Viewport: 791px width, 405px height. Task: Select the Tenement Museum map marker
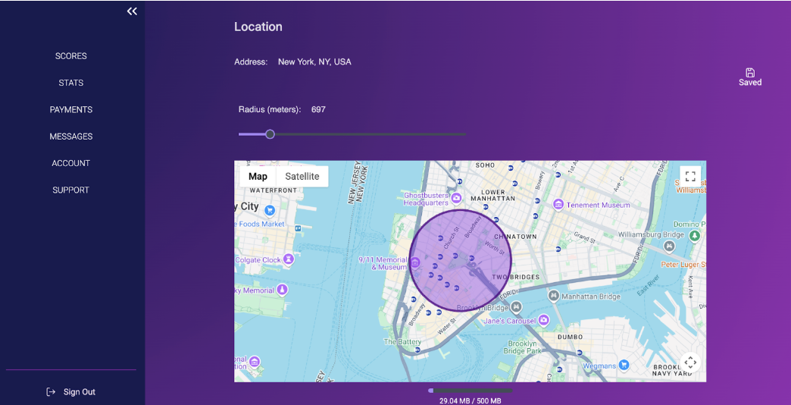[558, 205]
